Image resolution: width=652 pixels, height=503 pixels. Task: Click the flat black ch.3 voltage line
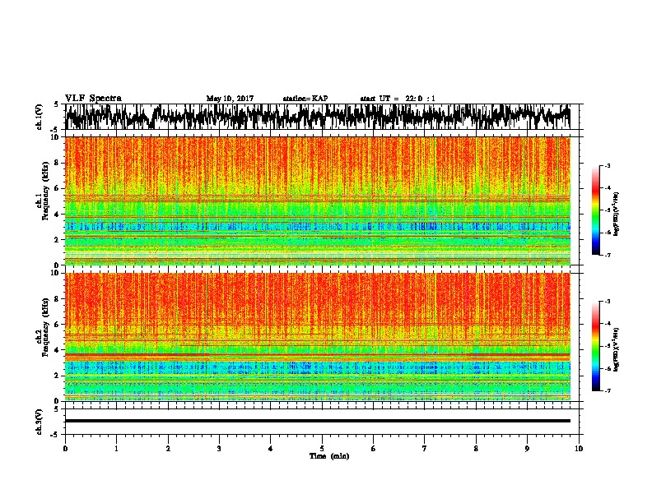click(318, 421)
